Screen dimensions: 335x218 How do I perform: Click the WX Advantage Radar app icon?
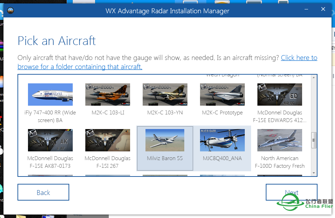[x=10, y=10]
